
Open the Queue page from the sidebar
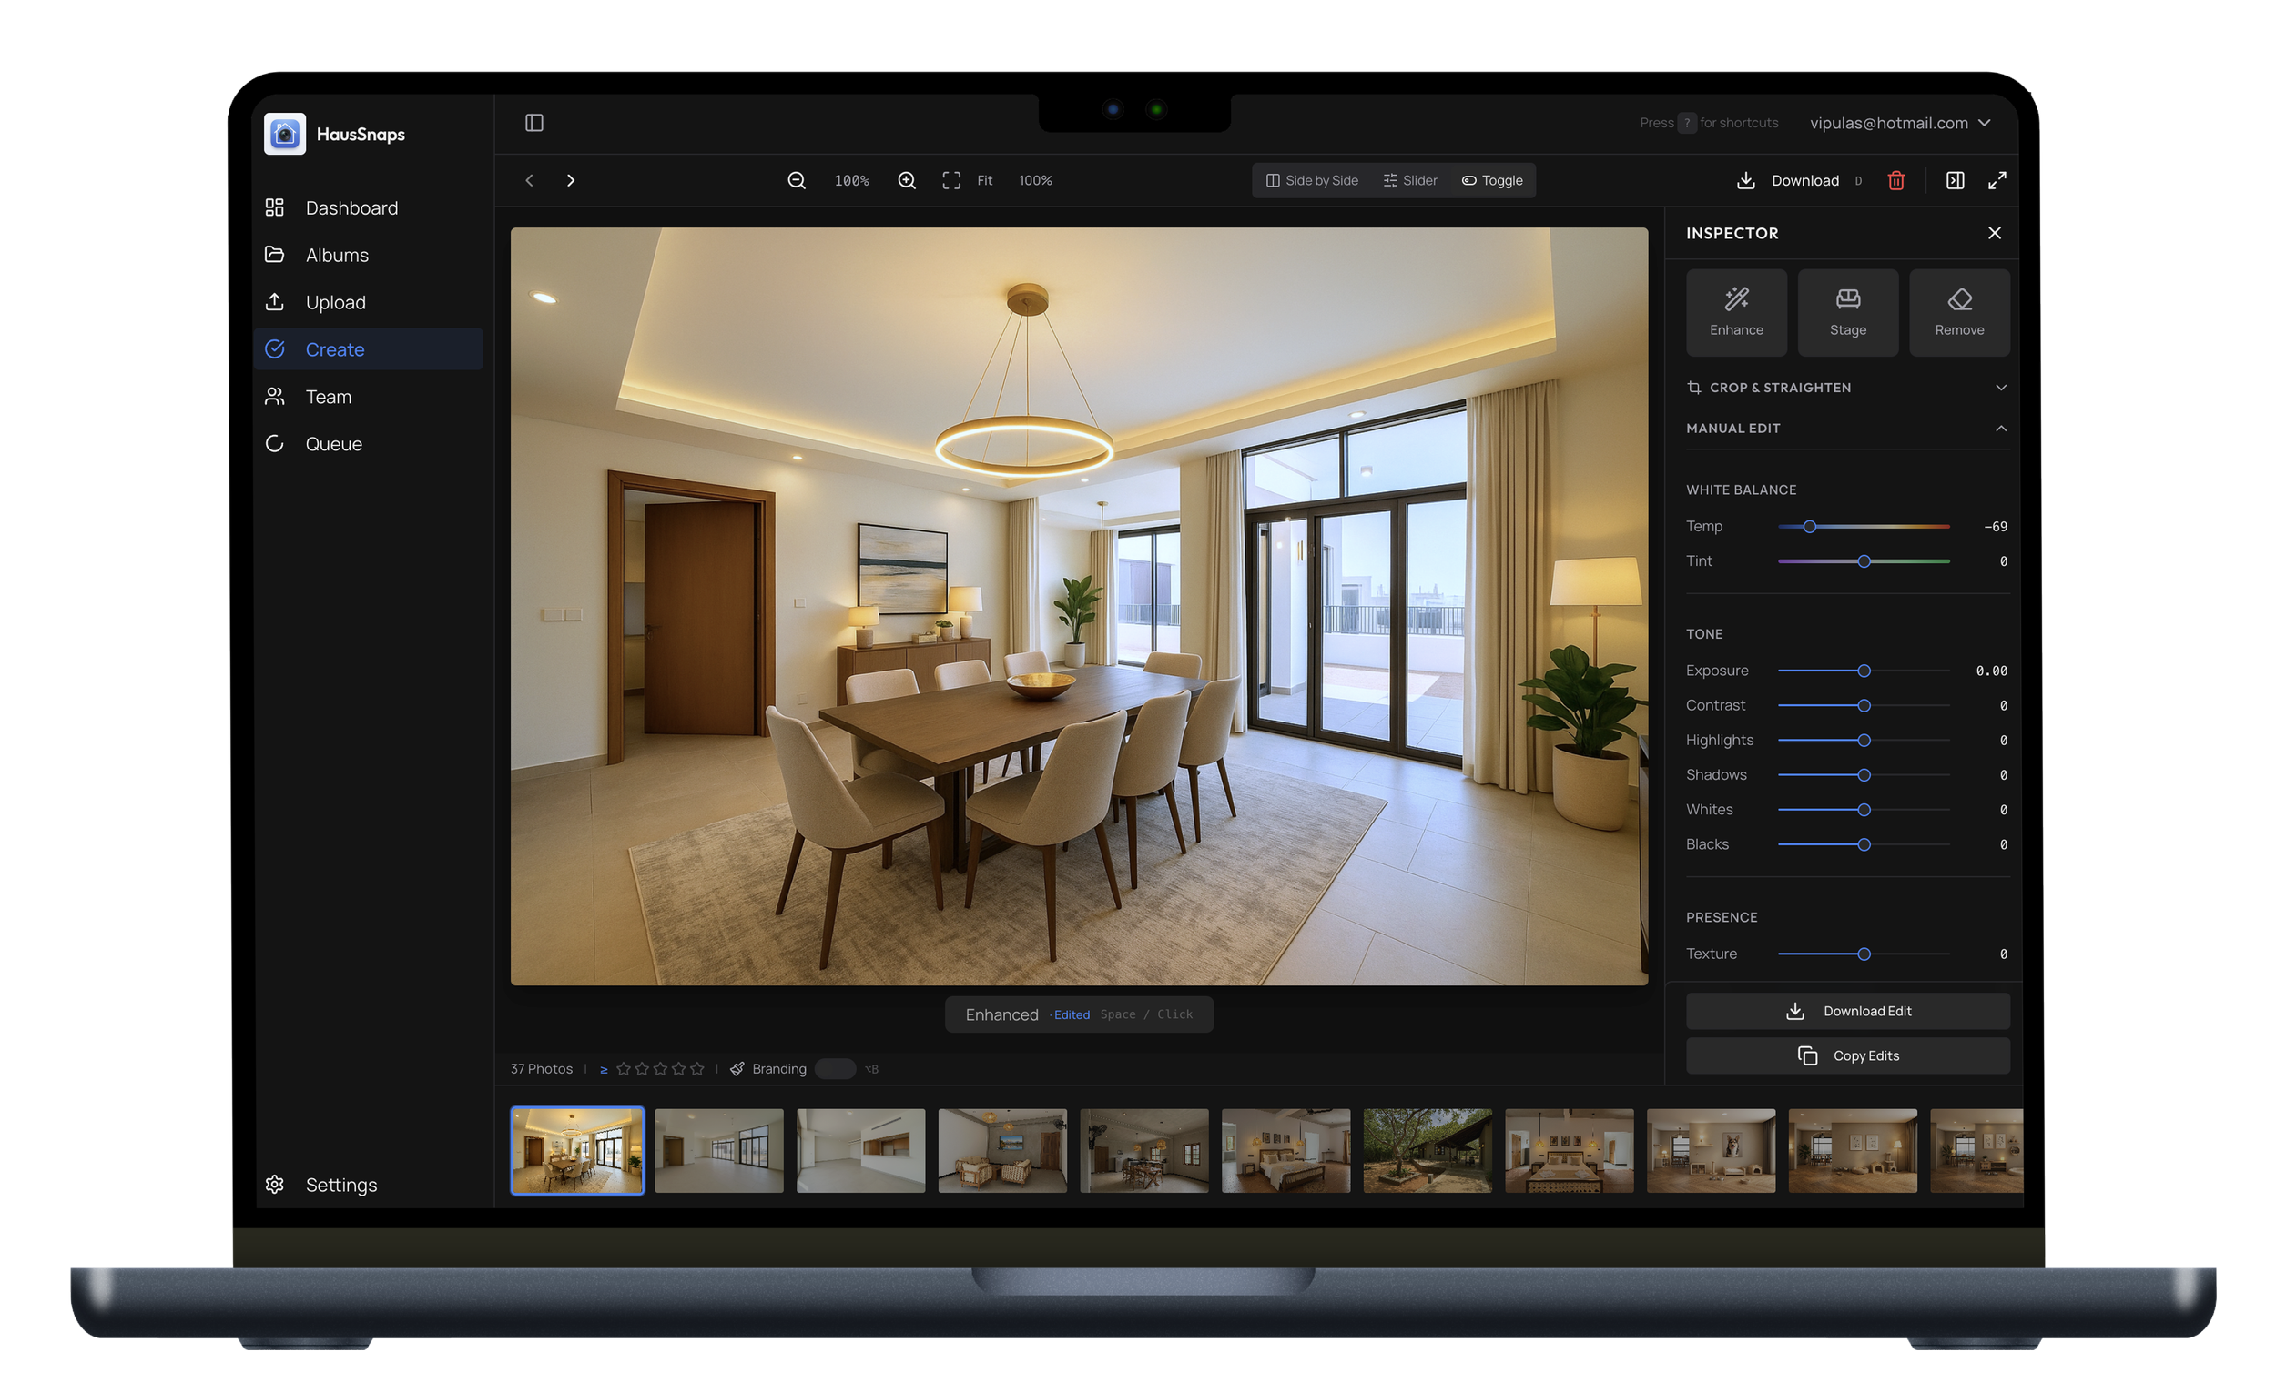(x=331, y=443)
